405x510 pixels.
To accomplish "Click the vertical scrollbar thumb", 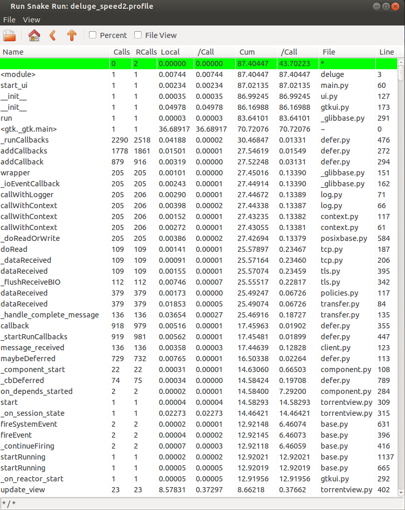I will point(401,70).
